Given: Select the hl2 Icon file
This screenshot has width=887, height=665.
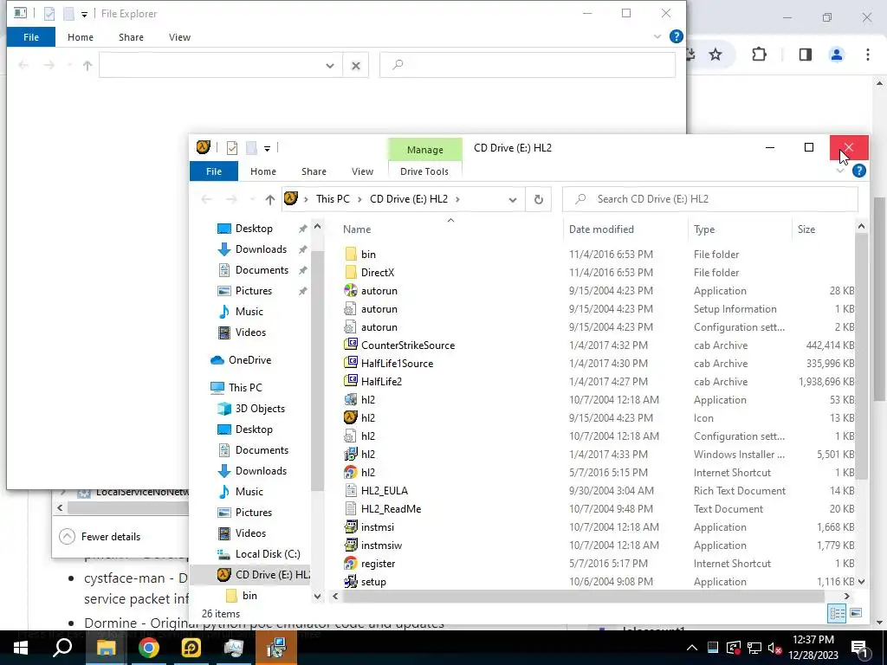Looking at the screenshot, I should coord(367,418).
